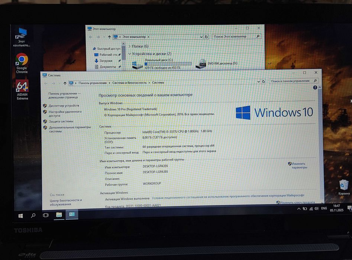Click C: drive free space bar

point(168,64)
